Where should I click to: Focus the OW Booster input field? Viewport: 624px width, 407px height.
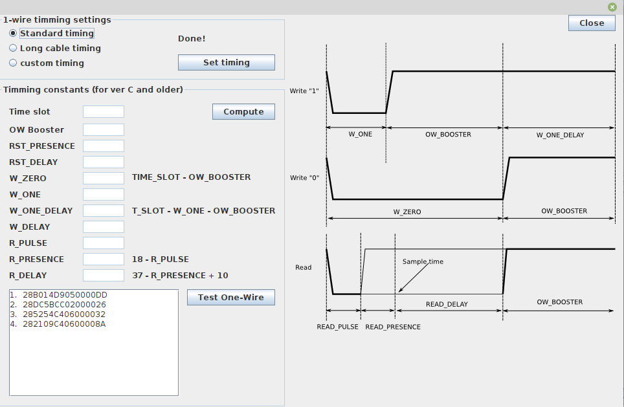[x=104, y=129]
